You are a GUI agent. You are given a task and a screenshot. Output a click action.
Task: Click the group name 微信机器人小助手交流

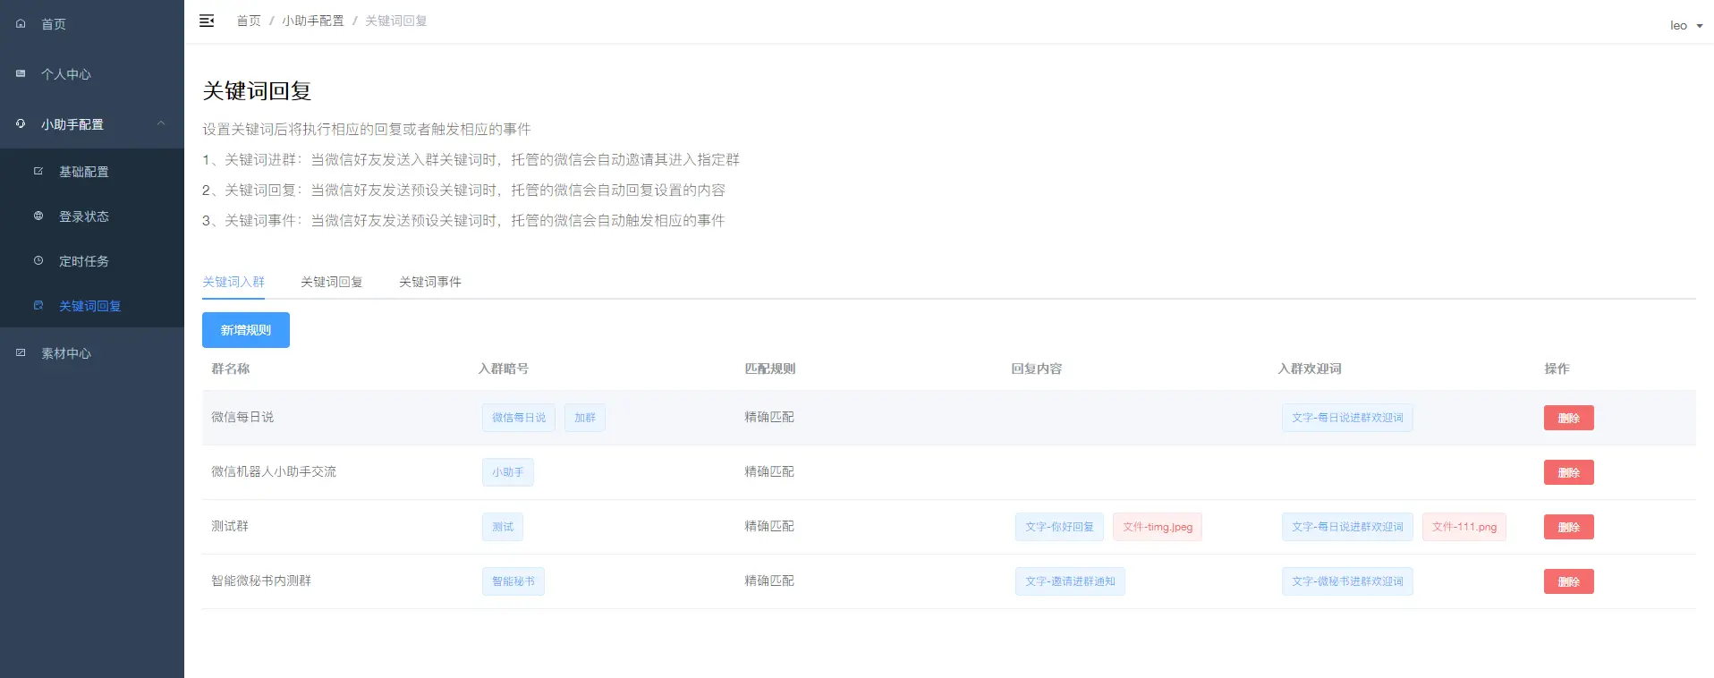pos(274,471)
